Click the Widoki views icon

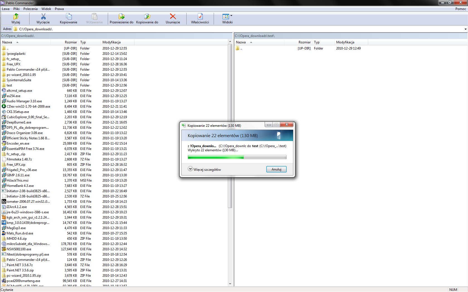226,17
